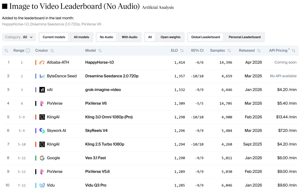Click the Vidu logo icon
Image resolution: width=300 pixels, height=192 pixels.
tap(42, 185)
